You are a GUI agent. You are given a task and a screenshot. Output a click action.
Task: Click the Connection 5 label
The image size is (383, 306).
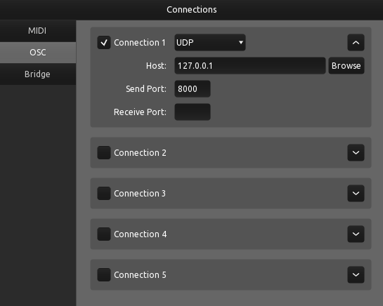click(x=140, y=274)
